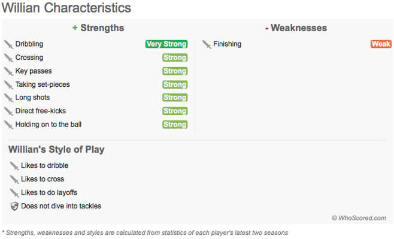The width and height of the screenshot is (394, 239).
Task: Open the WhoScored.com credit link
Action: pos(359,218)
